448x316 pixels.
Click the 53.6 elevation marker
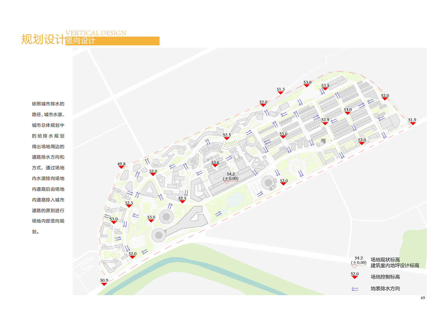[215, 164]
